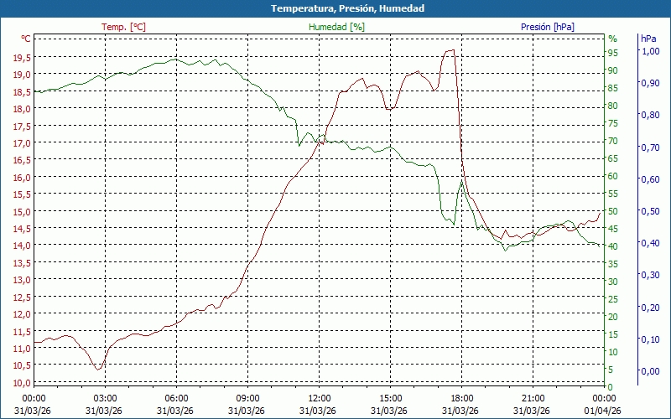
Task: Select the red Temp. [°C] legend label
Action: (123, 27)
